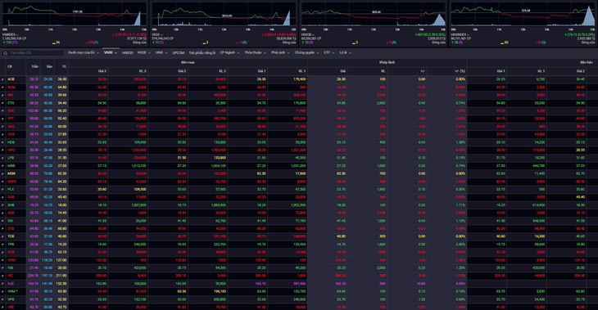Select the MWG ticker symbol
This screenshot has height=310, width=598.
(x=11, y=182)
